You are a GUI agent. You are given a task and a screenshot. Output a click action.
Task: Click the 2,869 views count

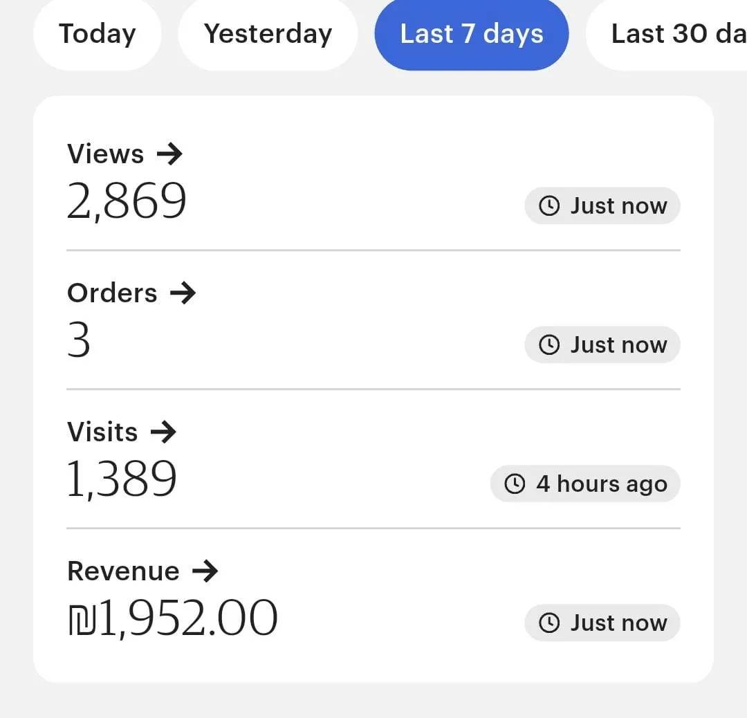(x=127, y=201)
